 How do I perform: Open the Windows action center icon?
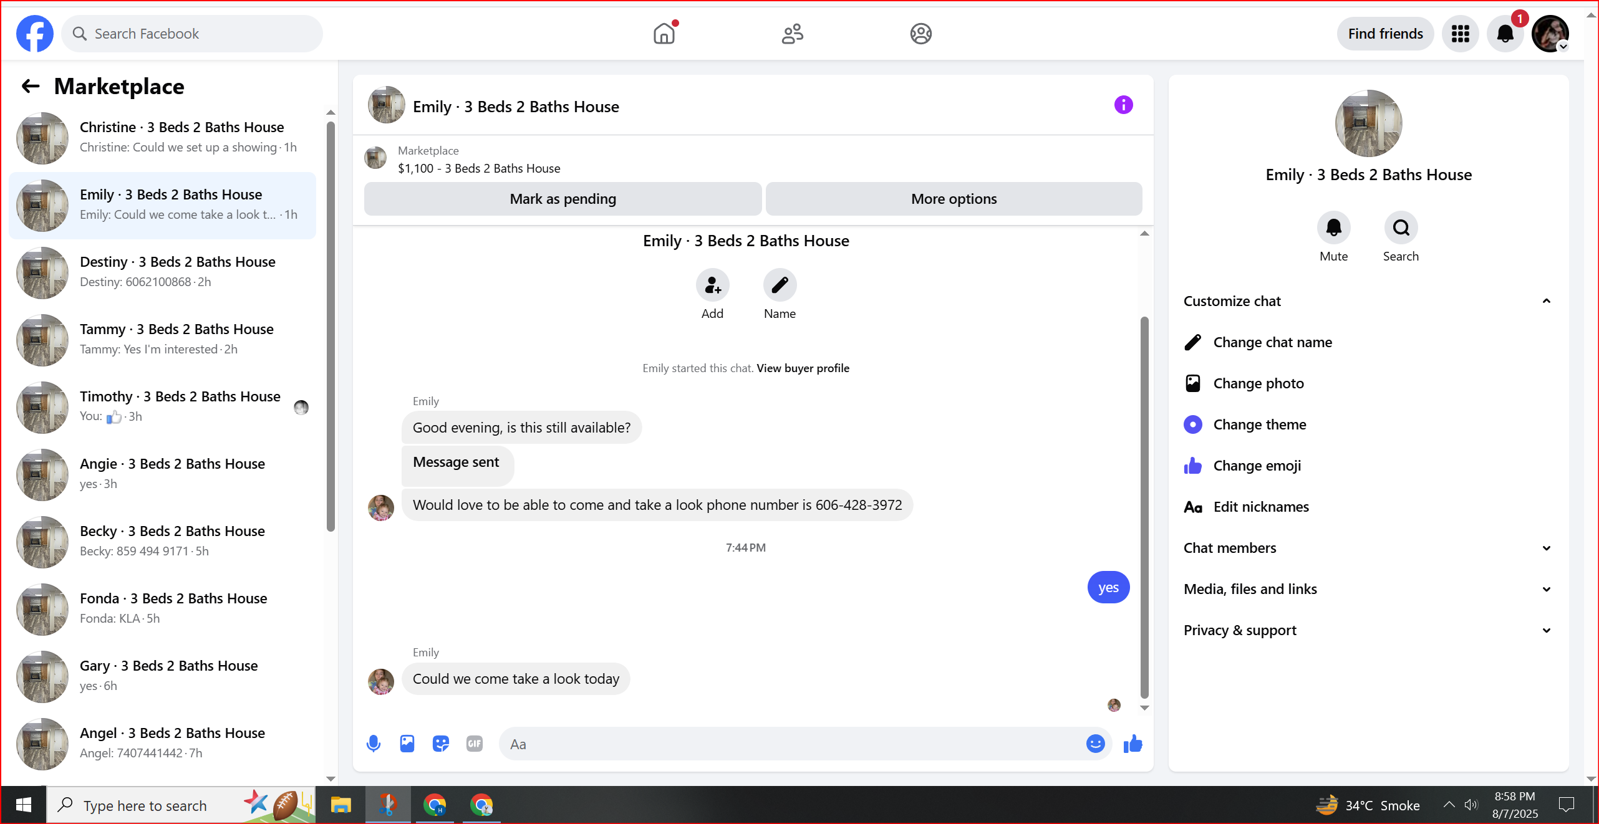[1566, 805]
